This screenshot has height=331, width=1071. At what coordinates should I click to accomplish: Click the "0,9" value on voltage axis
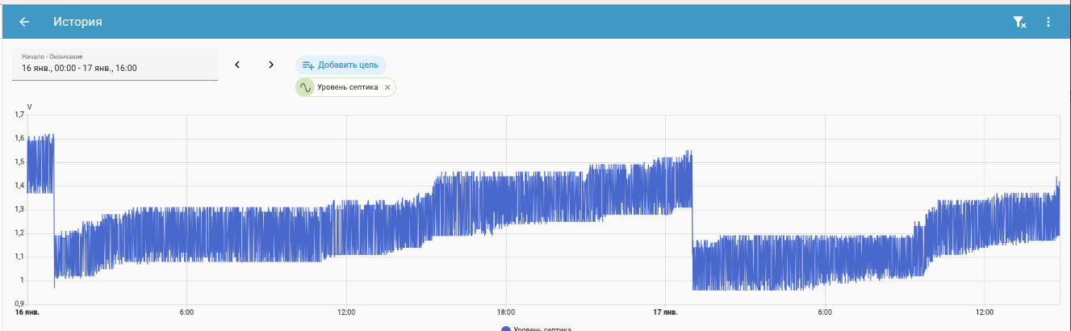pyautogui.click(x=19, y=304)
